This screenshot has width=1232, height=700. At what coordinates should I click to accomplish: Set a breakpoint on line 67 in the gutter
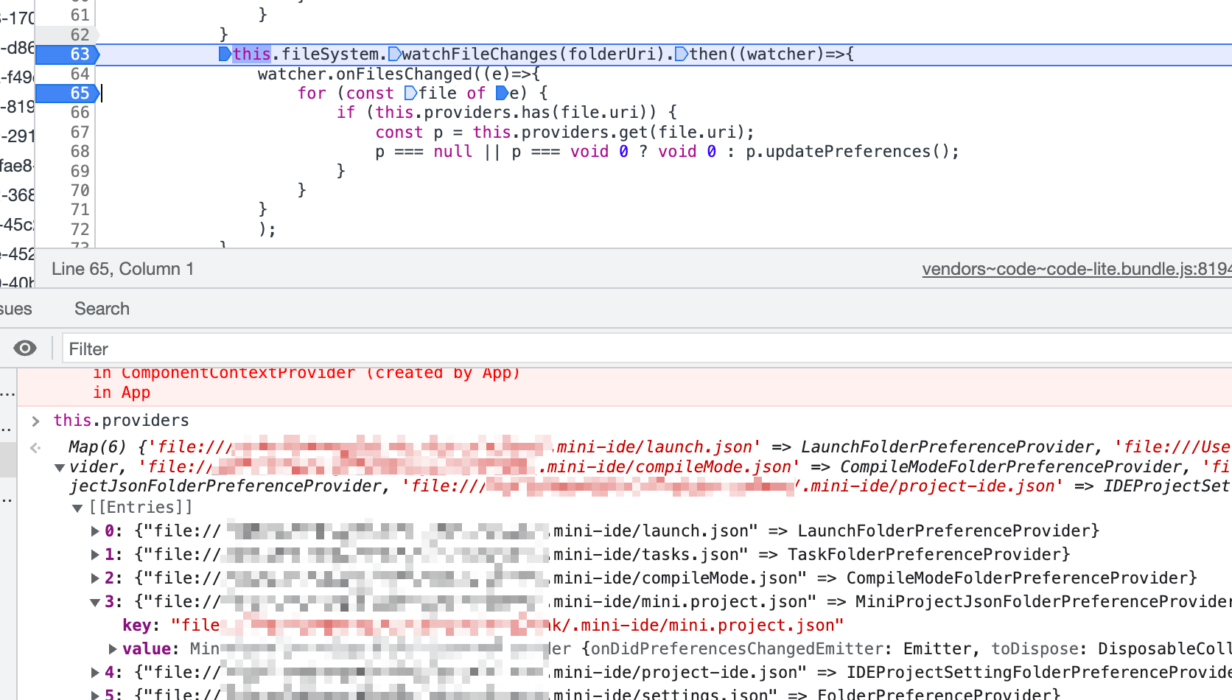click(80, 132)
